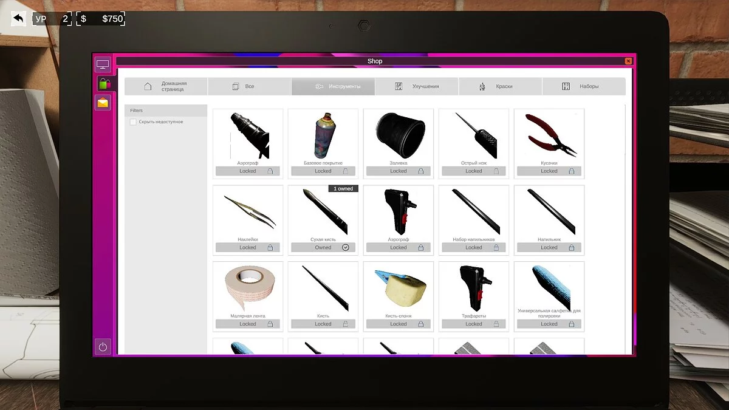
Task: Click Locked button under Напильник
Action: [549, 248]
